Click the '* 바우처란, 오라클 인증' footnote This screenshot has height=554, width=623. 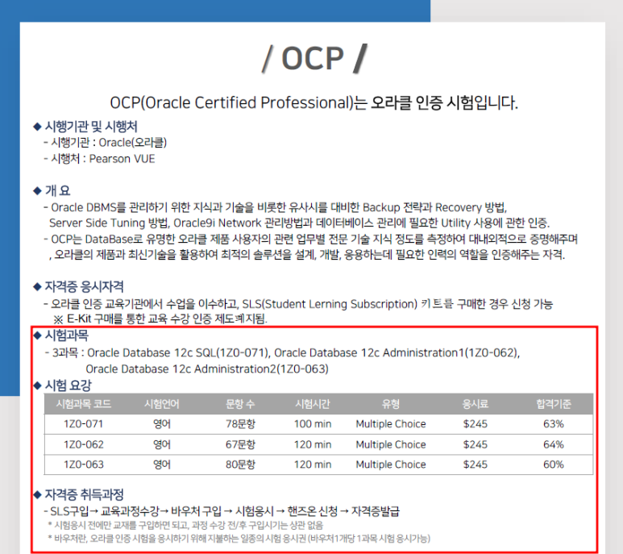coord(239,539)
